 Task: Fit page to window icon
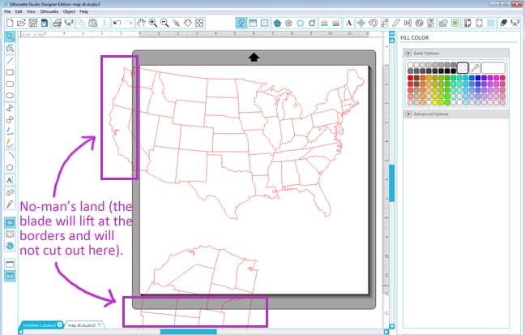[x=199, y=23]
